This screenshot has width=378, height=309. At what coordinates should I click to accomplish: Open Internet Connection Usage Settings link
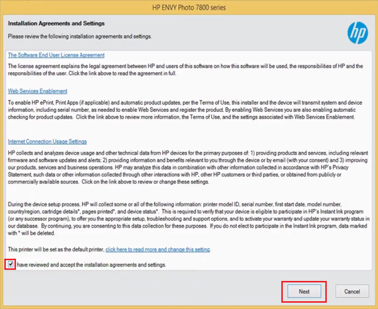(47, 141)
